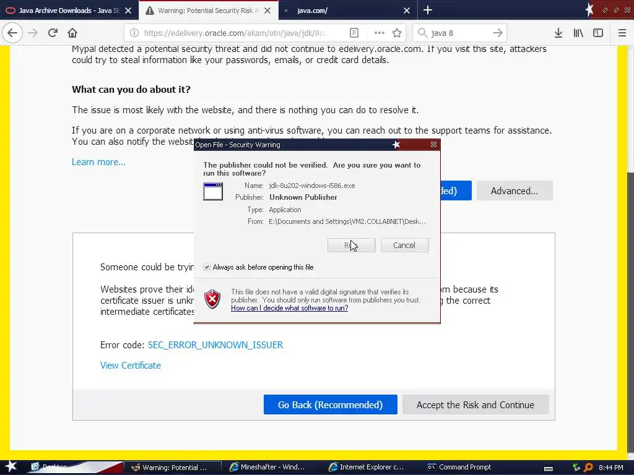Click the SEC_ERROR_UNKNOWN_ISSUER error code link
Image resolution: width=634 pixels, height=475 pixels.
click(215, 345)
